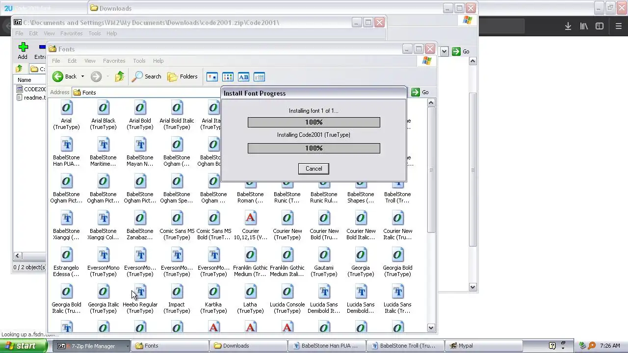The height and width of the screenshot is (353, 628).
Task: Click the Fonts window scroll up arrow
Action: point(431,103)
